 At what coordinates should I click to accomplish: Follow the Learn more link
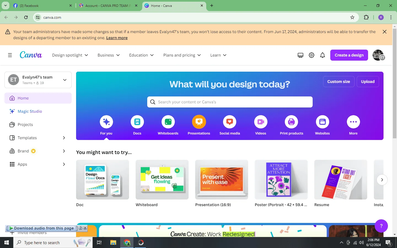pos(117,38)
